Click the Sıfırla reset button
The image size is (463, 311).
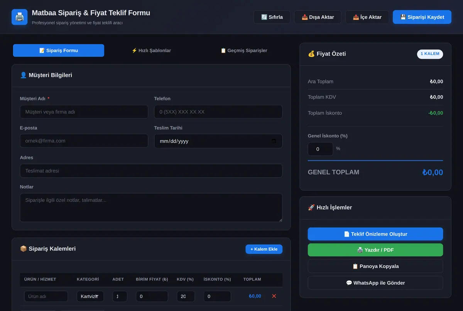(272, 17)
